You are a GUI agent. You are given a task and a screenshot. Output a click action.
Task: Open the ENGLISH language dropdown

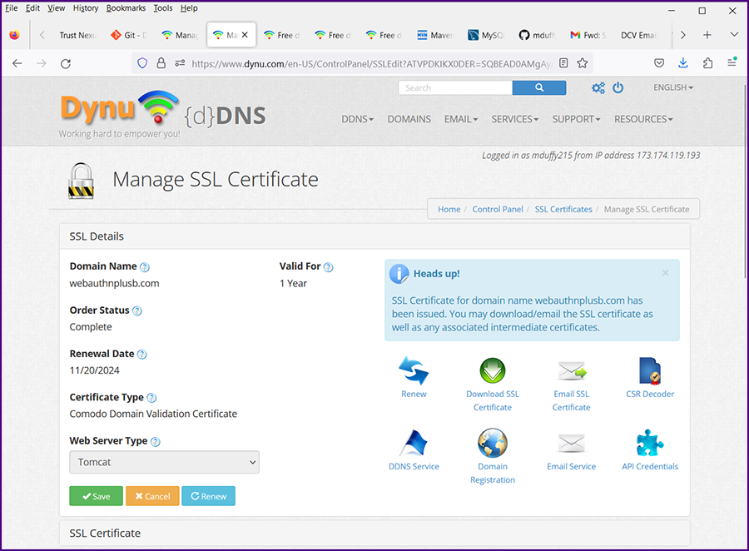(672, 87)
